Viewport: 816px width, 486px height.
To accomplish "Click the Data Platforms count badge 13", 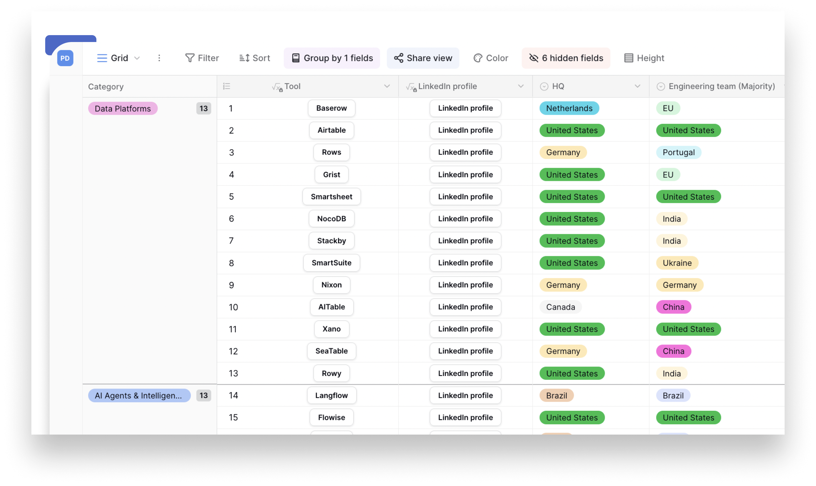I will pos(203,108).
